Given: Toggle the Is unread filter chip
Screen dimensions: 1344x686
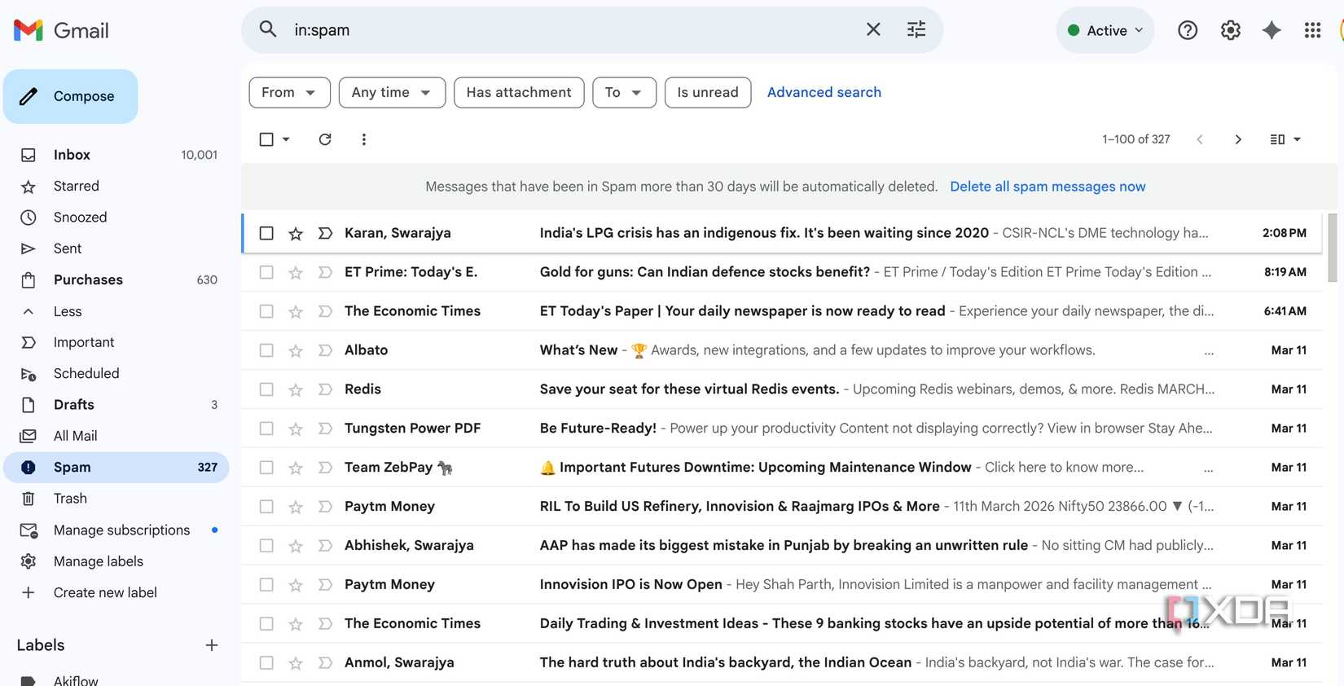Looking at the screenshot, I should click(708, 92).
